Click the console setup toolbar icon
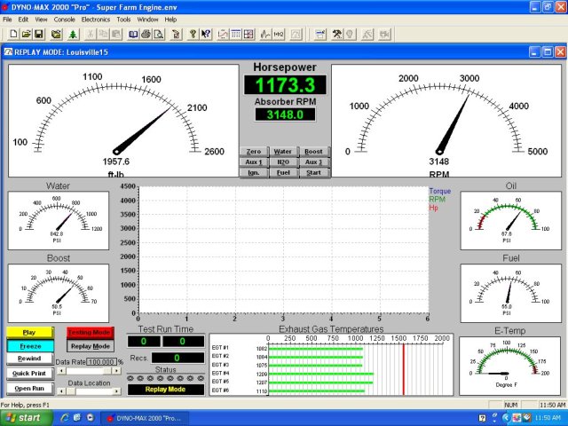 [320, 34]
